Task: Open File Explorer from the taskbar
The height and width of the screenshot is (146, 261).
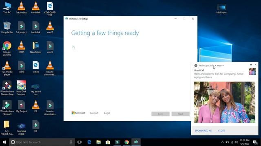Action: click(x=99, y=142)
